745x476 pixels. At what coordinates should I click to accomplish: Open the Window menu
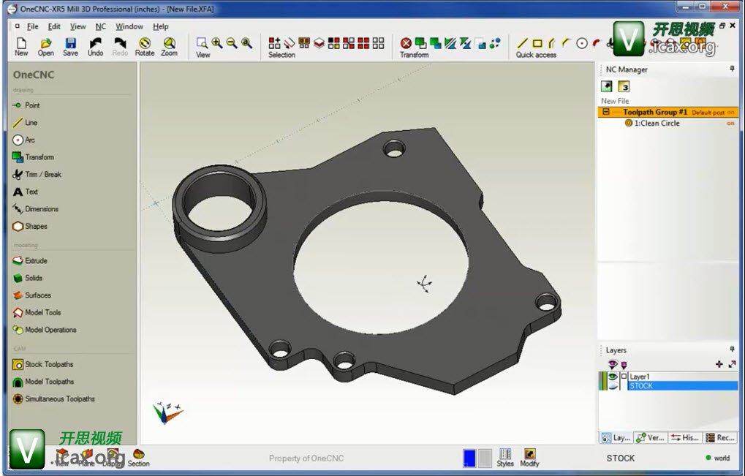click(x=129, y=26)
